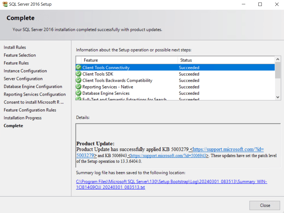Click the success icon beside Full-Text and Semantic Extractions
Viewport: 284px width, 213px height.
pos(78,99)
